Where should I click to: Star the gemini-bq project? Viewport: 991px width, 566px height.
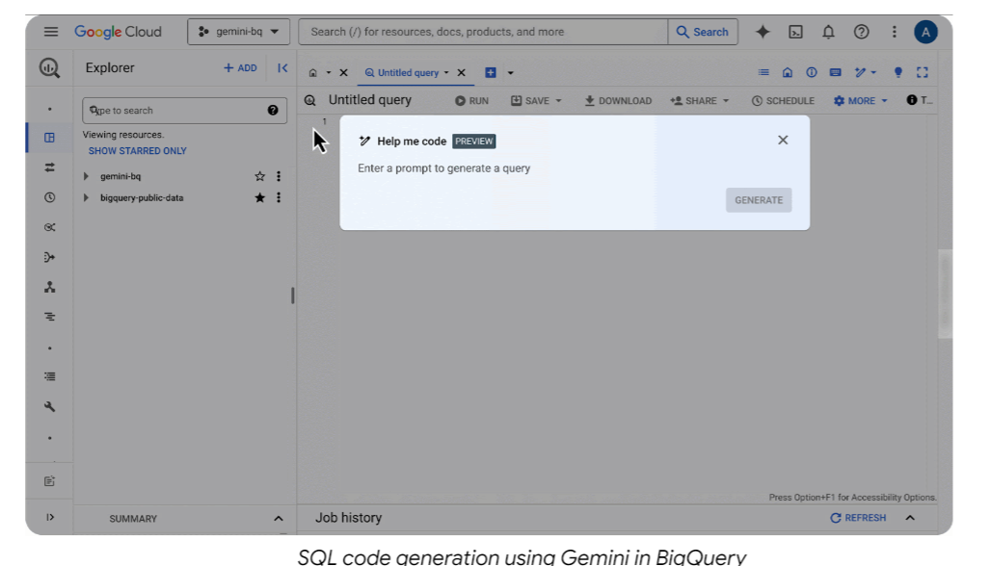(x=259, y=177)
